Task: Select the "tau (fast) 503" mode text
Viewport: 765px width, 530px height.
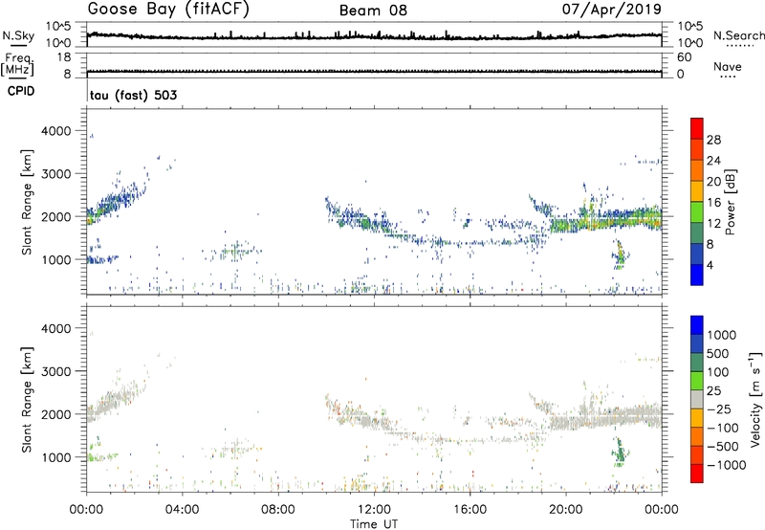Action: pos(133,95)
